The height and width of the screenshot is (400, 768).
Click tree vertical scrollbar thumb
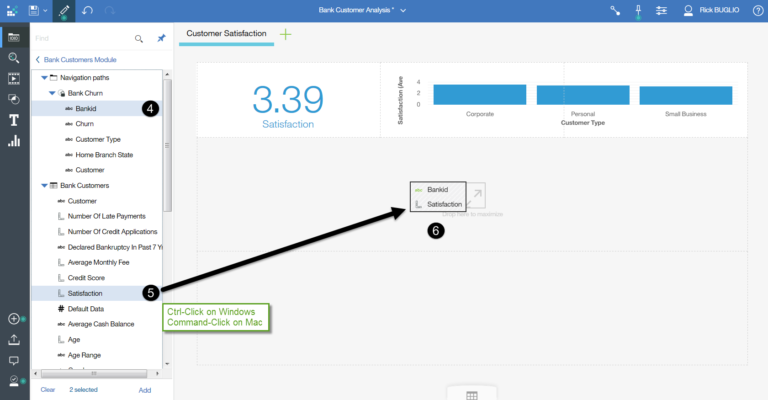tap(167, 145)
